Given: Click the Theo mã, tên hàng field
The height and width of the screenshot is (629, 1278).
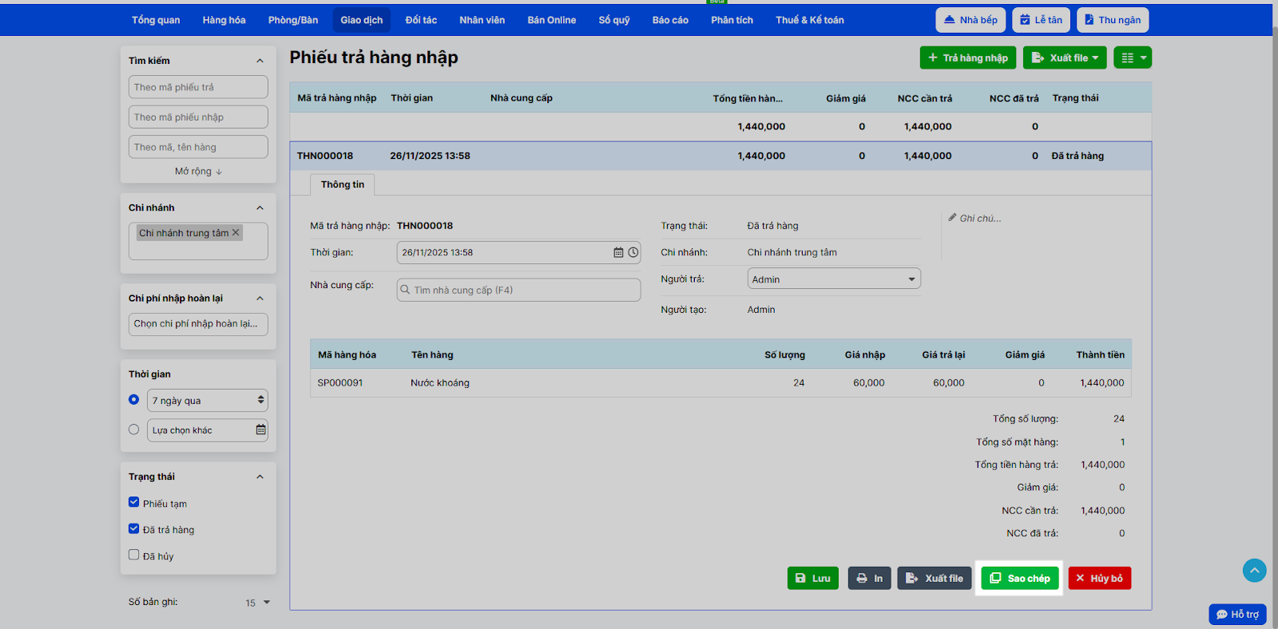Looking at the screenshot, I should (x=198, y=147).
